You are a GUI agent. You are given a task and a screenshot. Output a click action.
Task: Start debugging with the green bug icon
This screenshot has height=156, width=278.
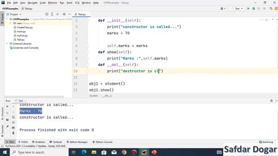point(254,9)
